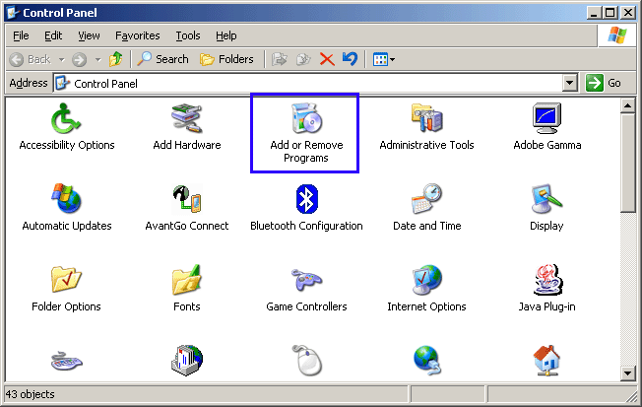642x407 pixels.
Task: Click the blue Undo toolbar icon
Action: pyautogui.click(x=351, y=59)
